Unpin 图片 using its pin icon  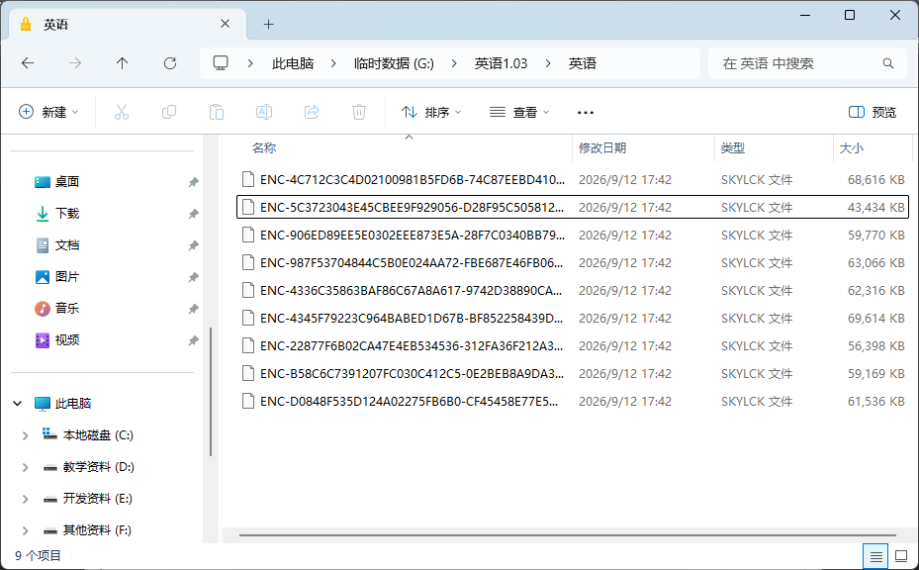point(193,277)
